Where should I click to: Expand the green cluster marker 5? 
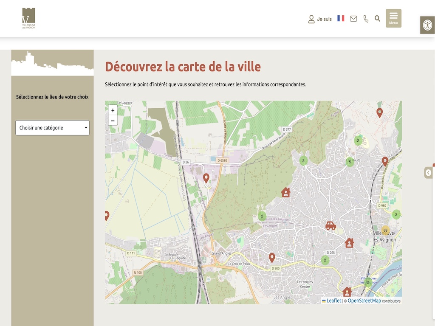pos(350,162)
